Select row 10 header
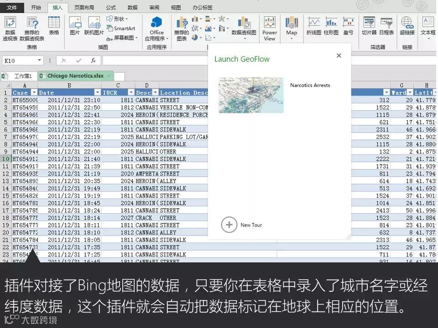The image size is (438, 328). click(5, 159)
